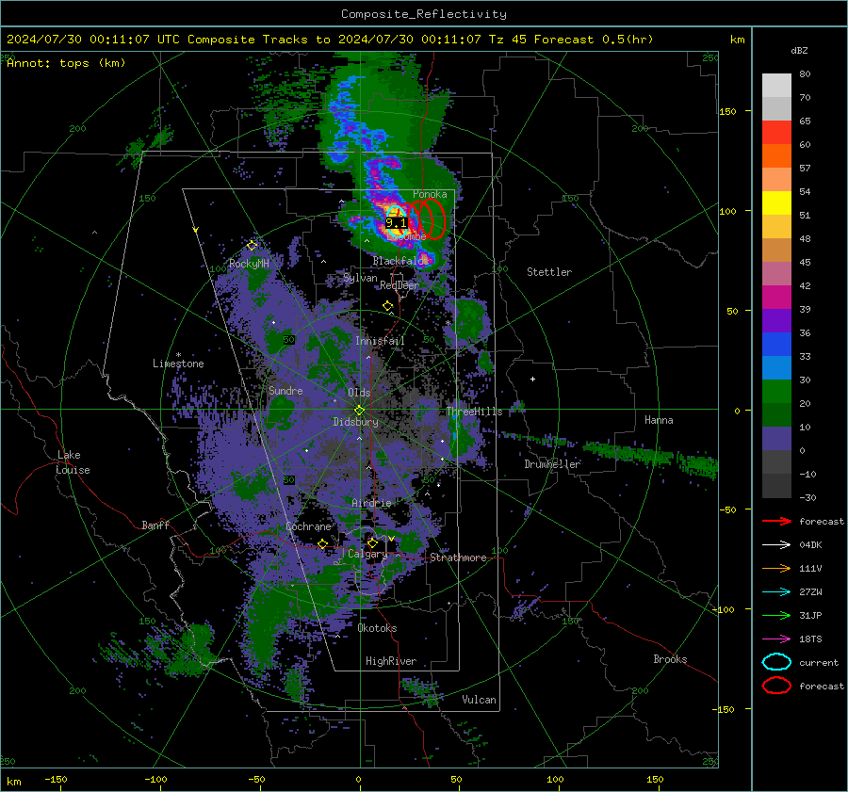Select the Calgary city label
The width and height of the screenshot is (848, 792).
(x=367, y=554)
